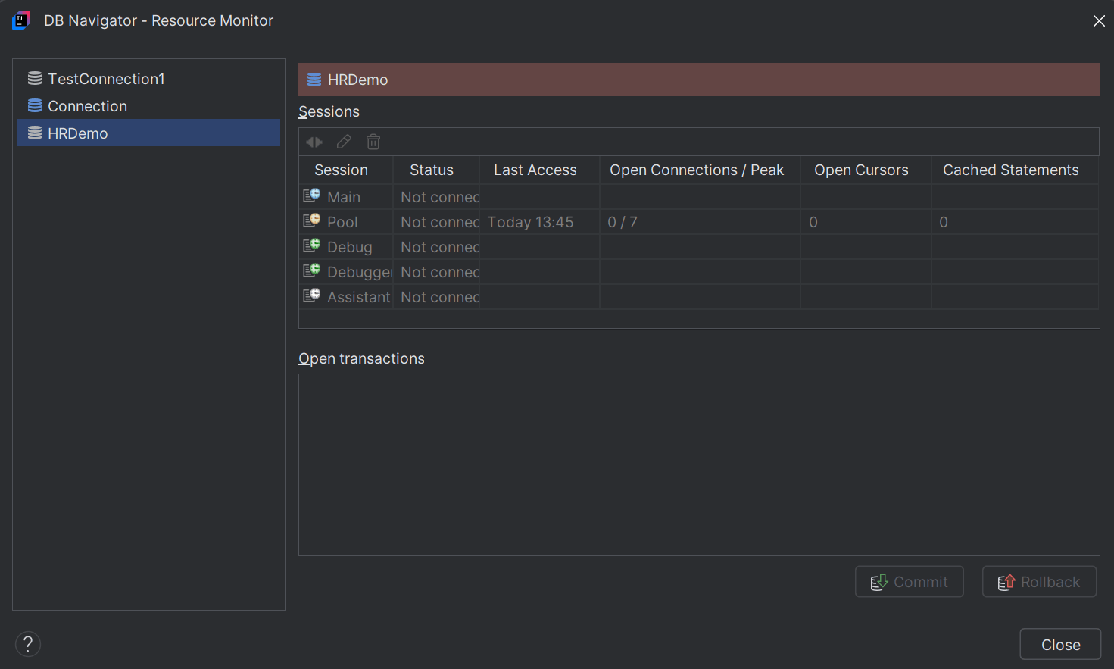Click the Disconnect icon in Sessions toolbar
The width and height of the screenshot is (1114, 669).
point(314,142)
